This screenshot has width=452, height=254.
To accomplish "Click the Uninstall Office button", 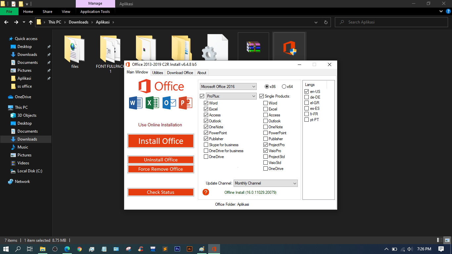I will point(161,160).
